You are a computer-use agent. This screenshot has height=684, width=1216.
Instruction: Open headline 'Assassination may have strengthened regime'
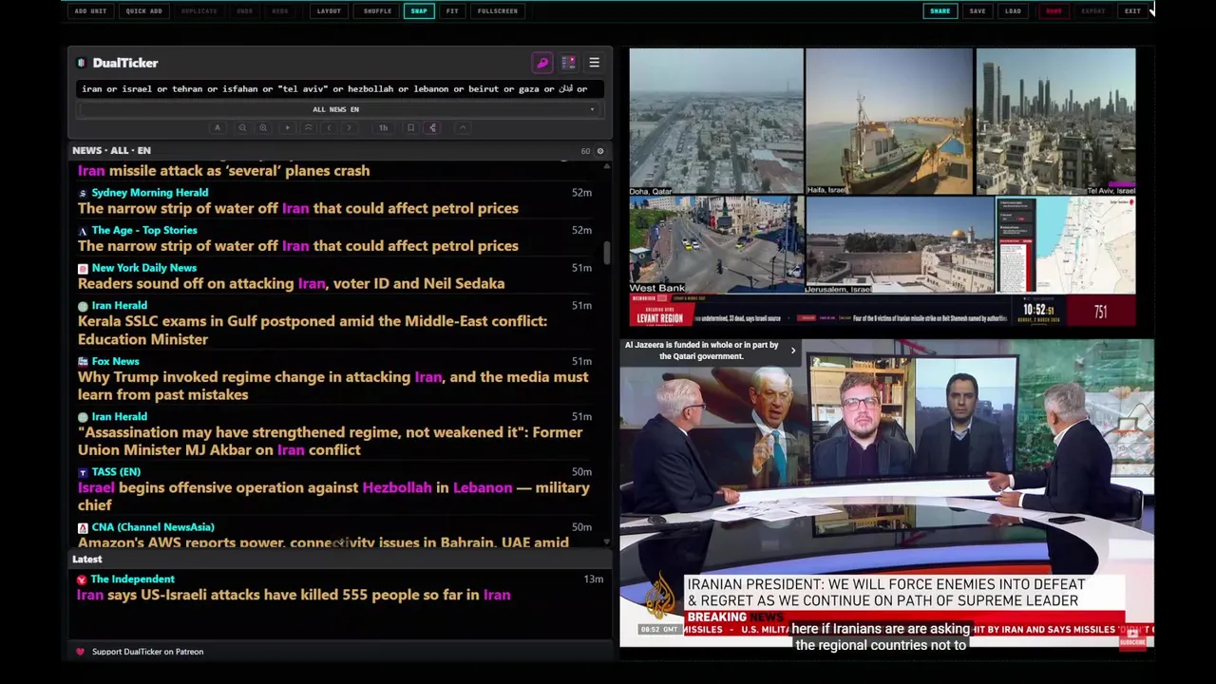click(x=330, y=441)
